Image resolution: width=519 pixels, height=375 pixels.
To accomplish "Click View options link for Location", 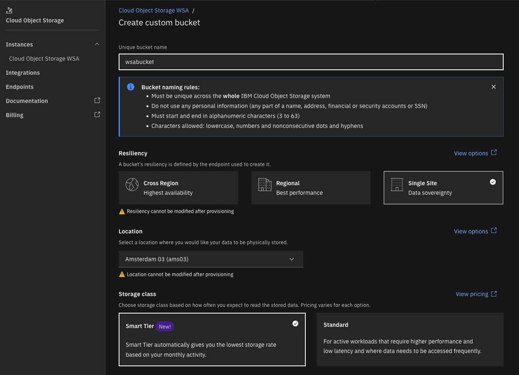I will (x=471, y=231).
